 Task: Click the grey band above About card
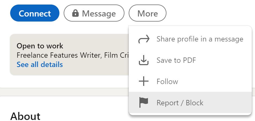(x=64, y=92)
